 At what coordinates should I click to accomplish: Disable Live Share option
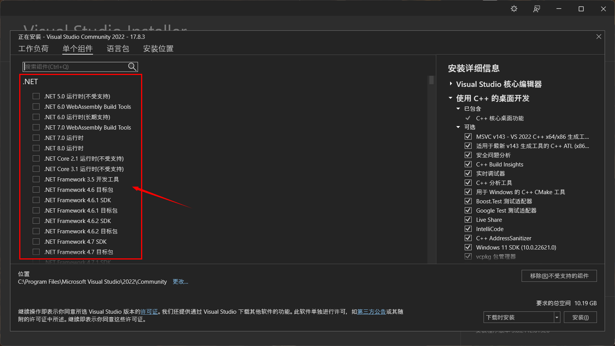468,220
